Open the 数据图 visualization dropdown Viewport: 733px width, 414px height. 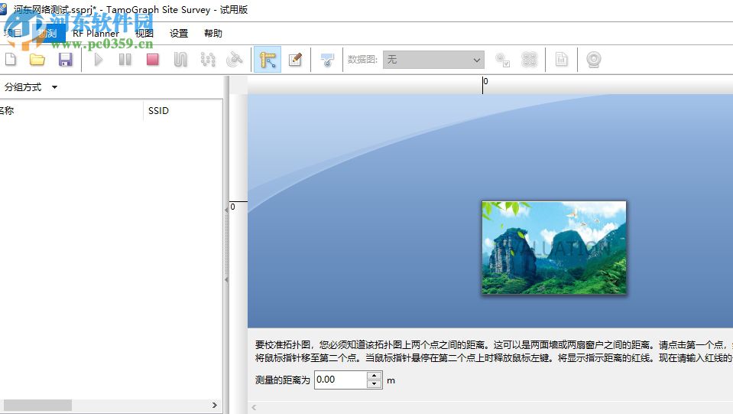433,60
